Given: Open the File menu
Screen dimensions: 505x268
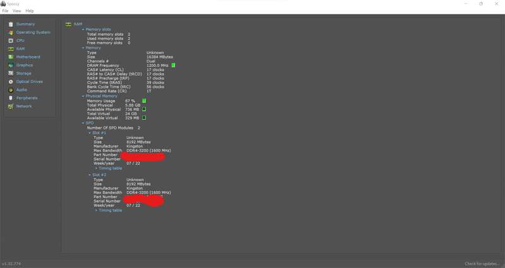Looking at the screenshot, I should tap(5, 11).
